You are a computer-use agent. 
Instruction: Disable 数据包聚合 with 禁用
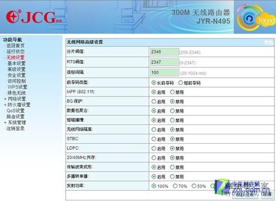point(172,111)
